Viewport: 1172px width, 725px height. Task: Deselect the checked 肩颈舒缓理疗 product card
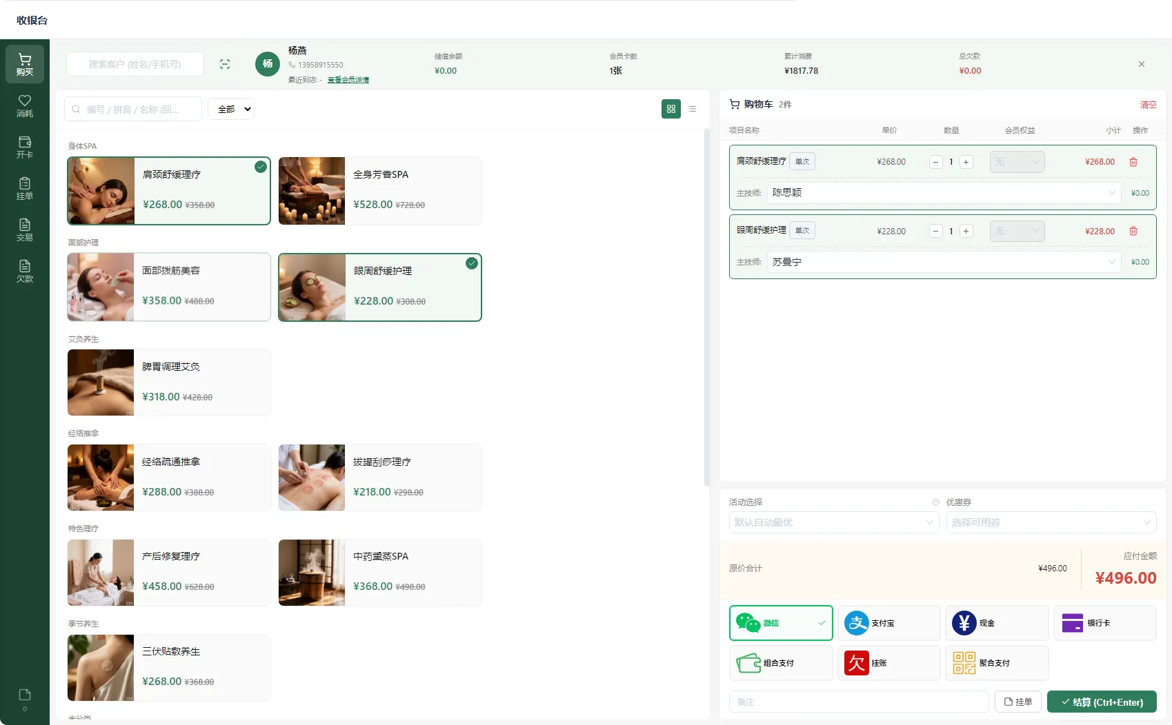(169, 191)
